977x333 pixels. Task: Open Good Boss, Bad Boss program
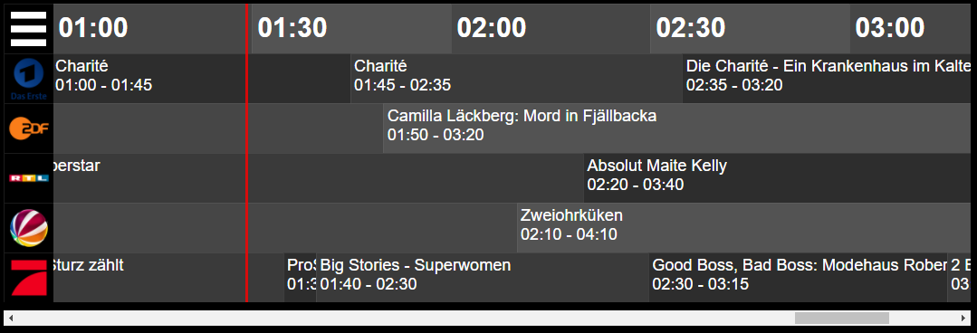point(799,278)
